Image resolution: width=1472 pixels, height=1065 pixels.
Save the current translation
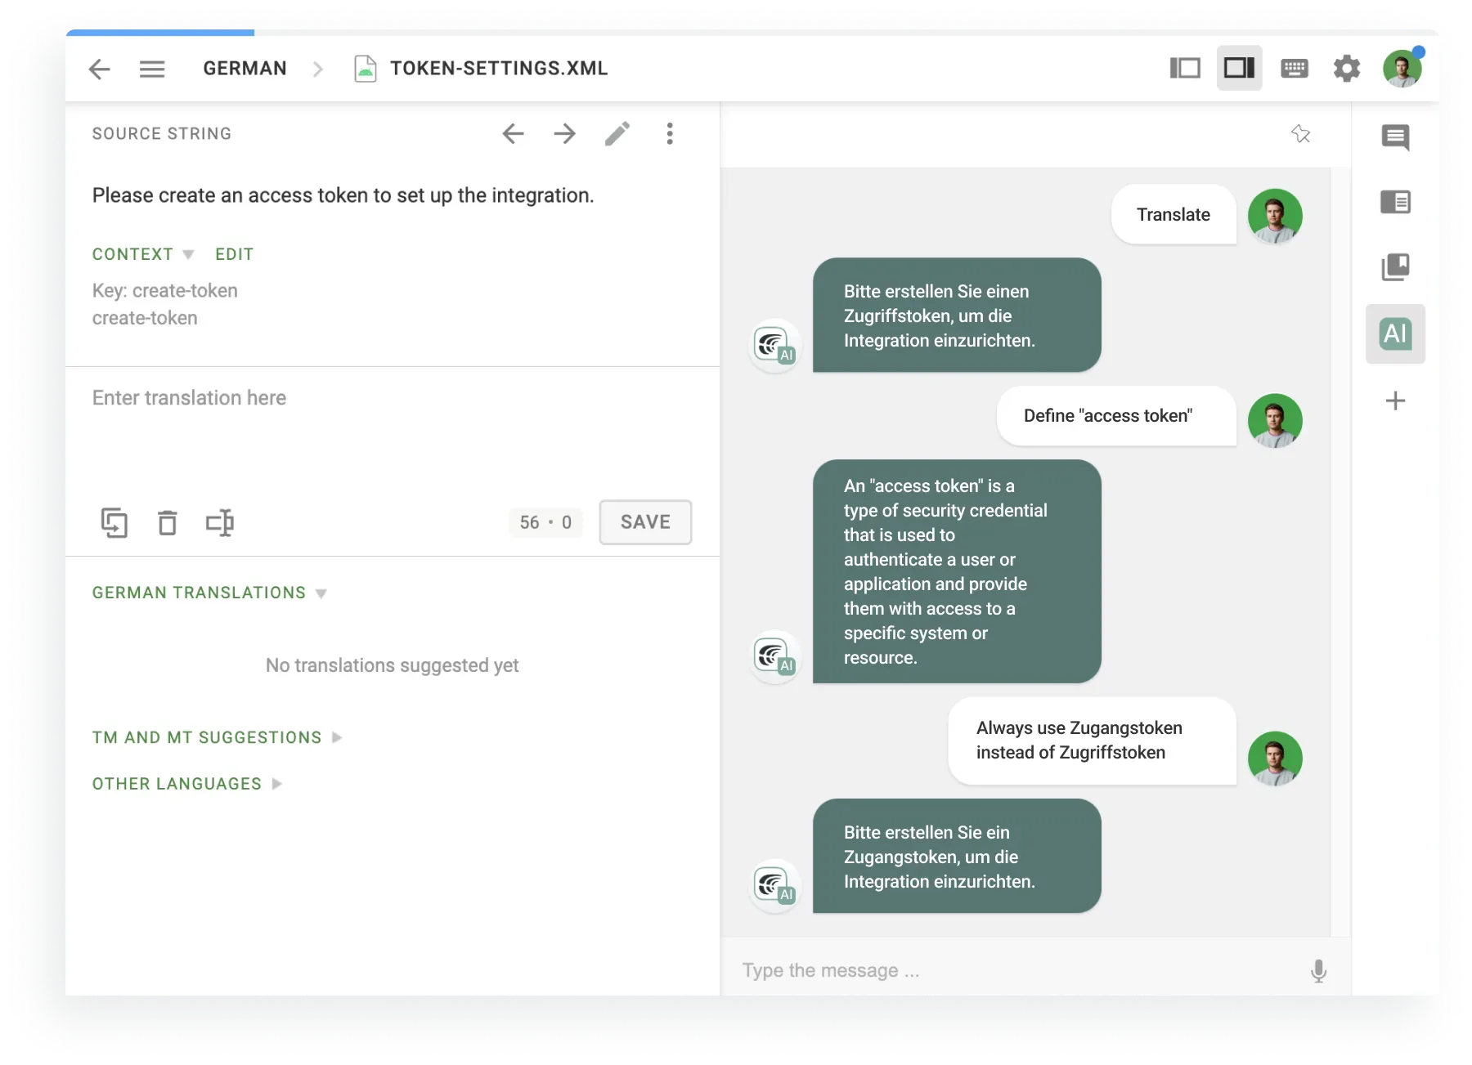(645, 522)
